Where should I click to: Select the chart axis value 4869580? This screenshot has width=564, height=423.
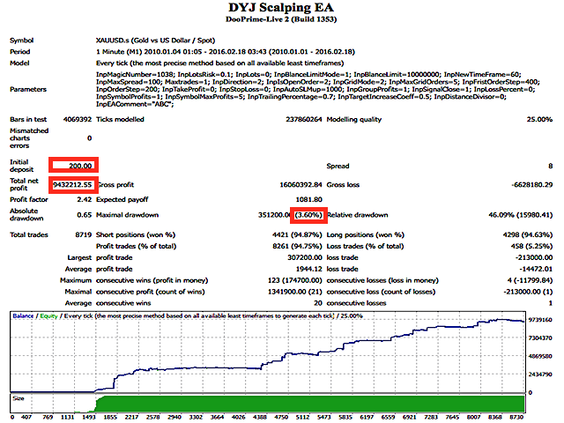(540, 356)
